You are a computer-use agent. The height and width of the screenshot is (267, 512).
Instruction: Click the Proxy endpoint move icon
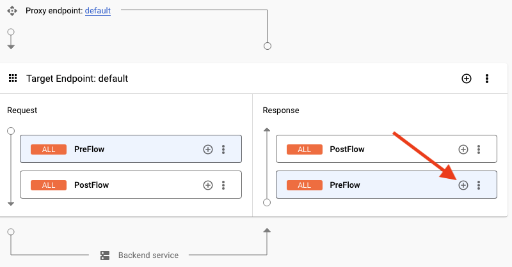tap(12, 11)
